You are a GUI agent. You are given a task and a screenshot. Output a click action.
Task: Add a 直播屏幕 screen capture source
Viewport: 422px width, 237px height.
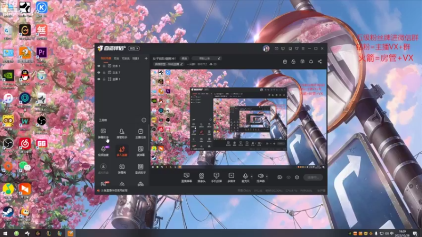(186, 177)
